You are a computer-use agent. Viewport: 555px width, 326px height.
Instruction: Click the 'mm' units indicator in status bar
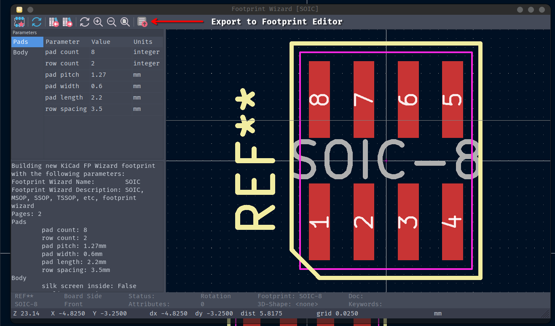click(438, 313)
